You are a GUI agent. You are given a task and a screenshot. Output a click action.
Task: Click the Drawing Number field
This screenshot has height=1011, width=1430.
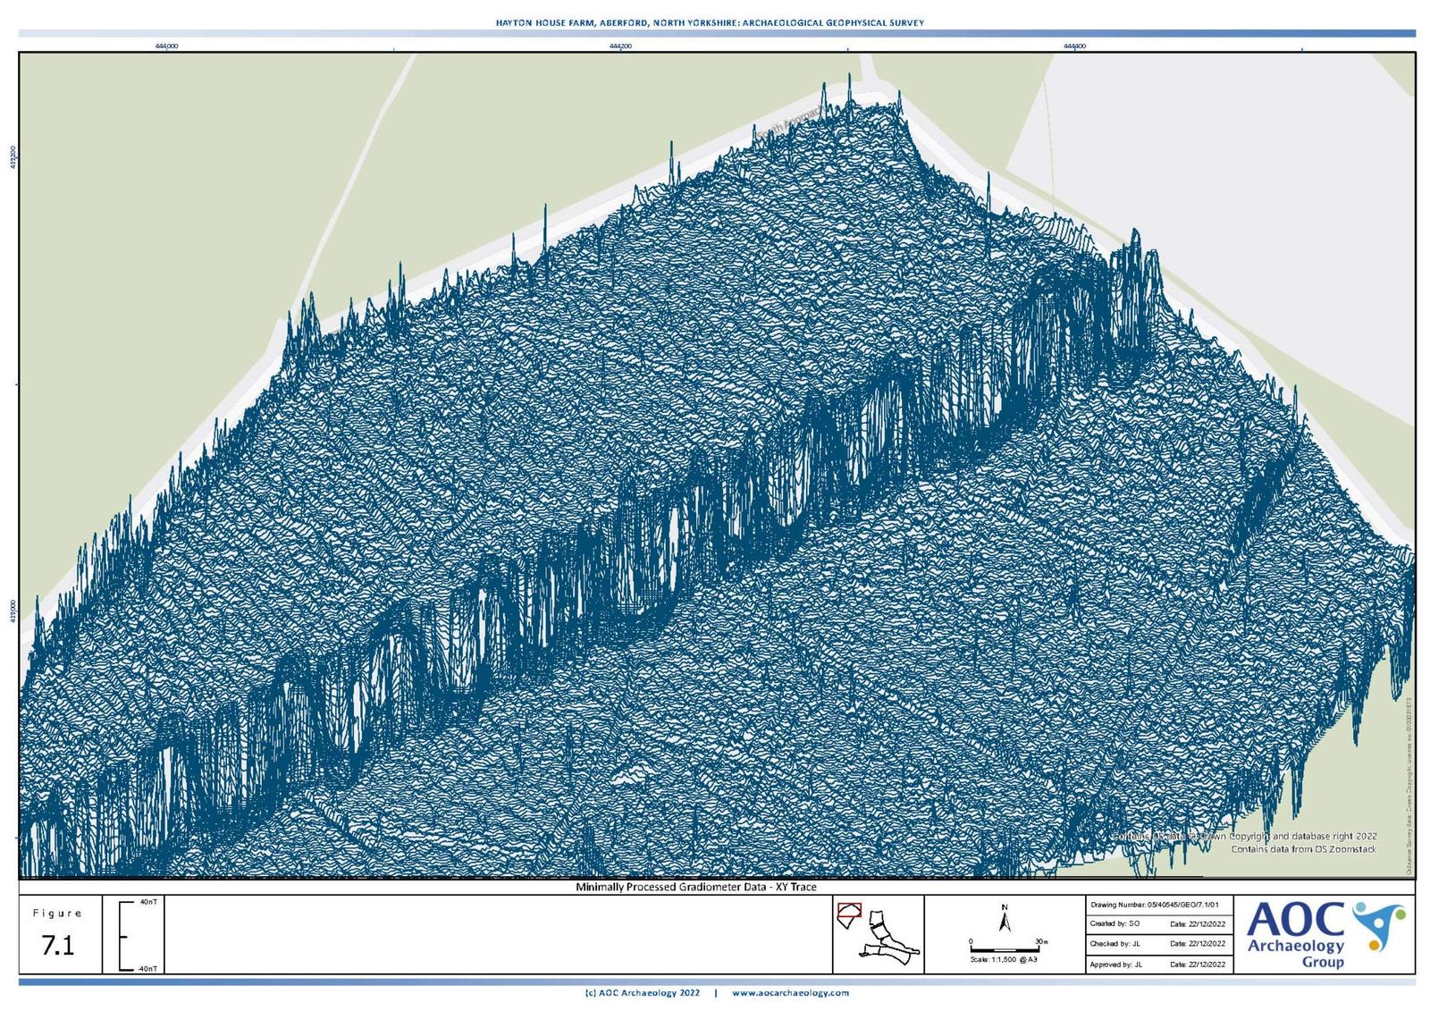tap(1159, 905)
